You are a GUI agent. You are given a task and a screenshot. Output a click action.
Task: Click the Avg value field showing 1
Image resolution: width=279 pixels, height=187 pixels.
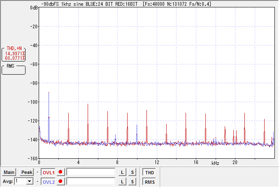point(21,181)
